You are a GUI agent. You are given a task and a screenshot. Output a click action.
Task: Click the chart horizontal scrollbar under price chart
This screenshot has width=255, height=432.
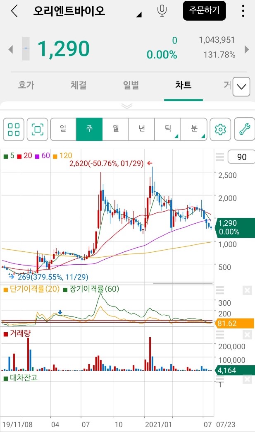183,283
